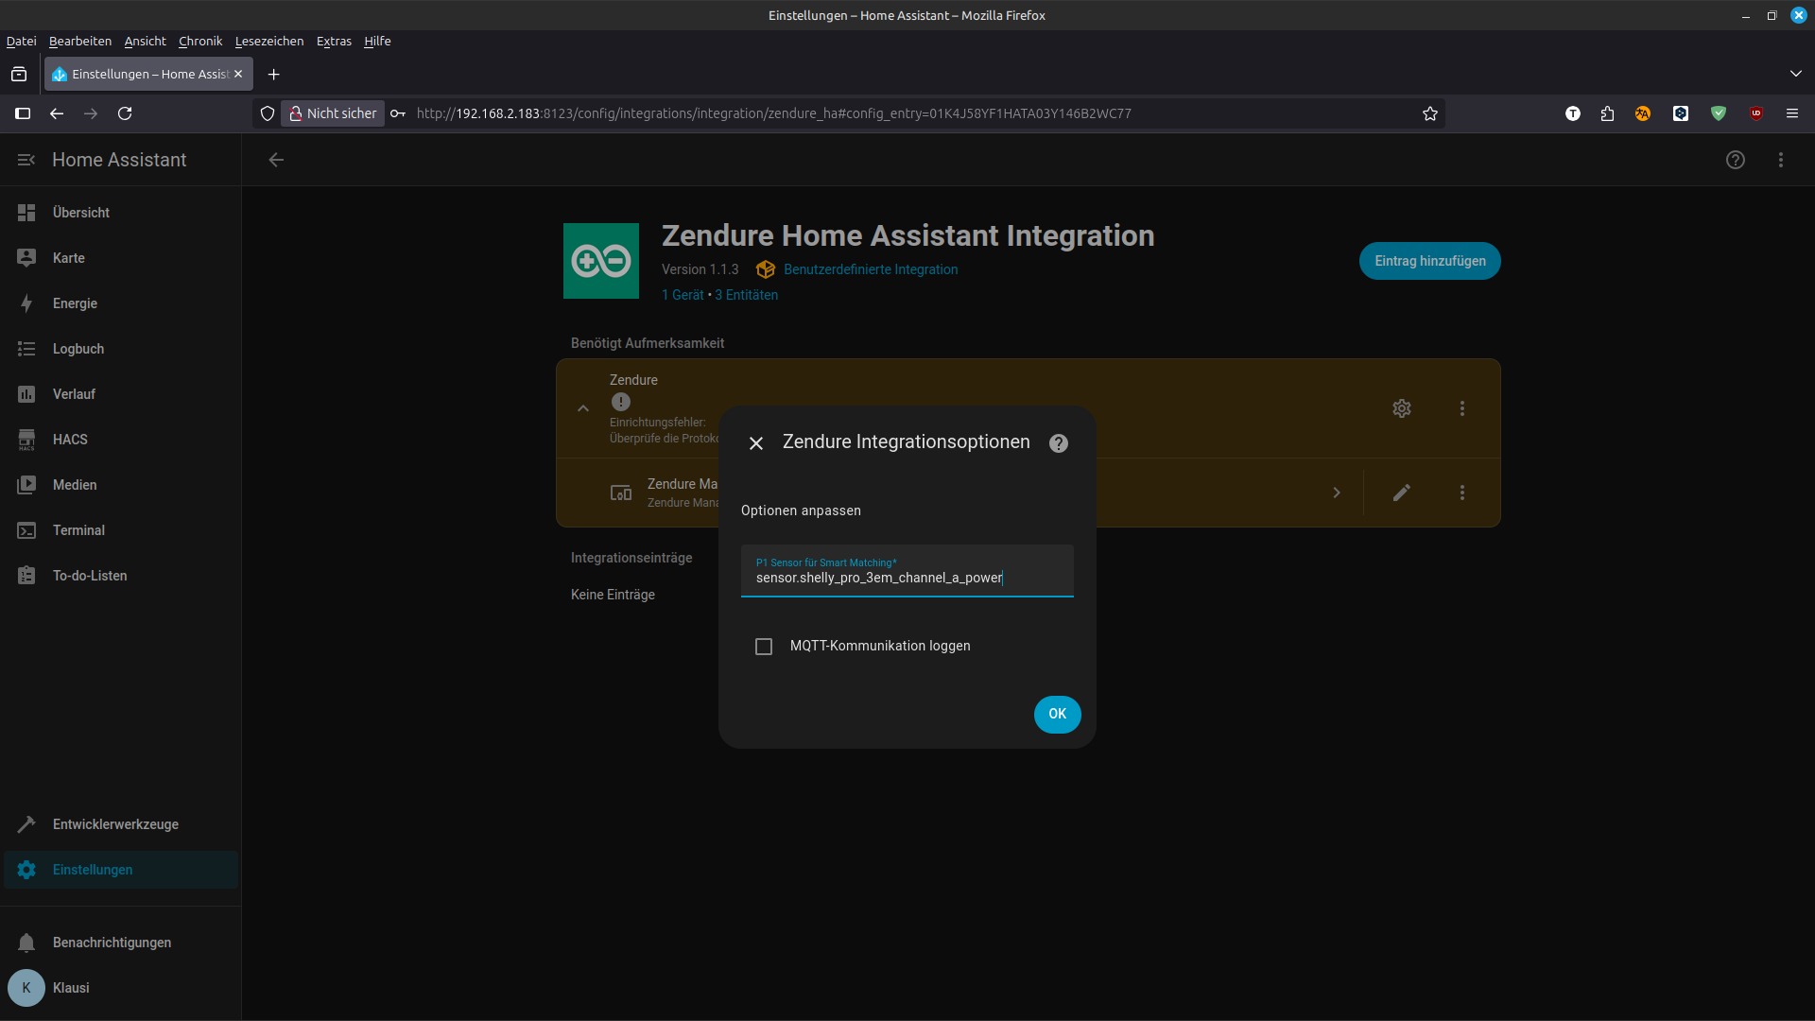Open Benutzerdefinierte Integration link
1815x1021 pixels.
point(871,269)
